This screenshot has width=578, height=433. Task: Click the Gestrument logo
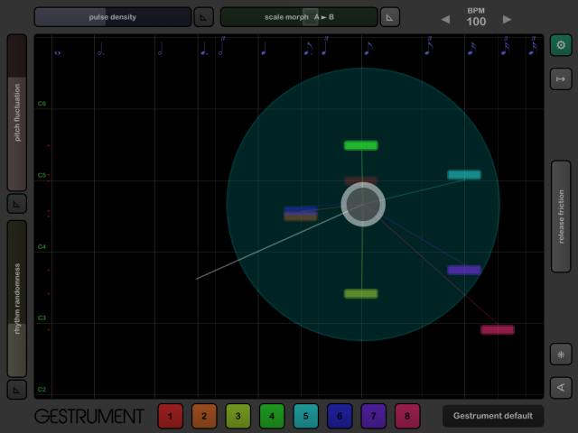coord(89,417)
